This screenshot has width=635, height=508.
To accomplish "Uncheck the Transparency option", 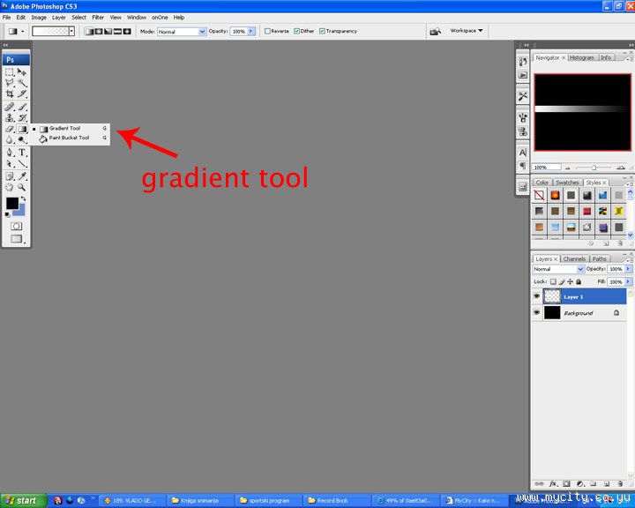I will tap(323, 31).
